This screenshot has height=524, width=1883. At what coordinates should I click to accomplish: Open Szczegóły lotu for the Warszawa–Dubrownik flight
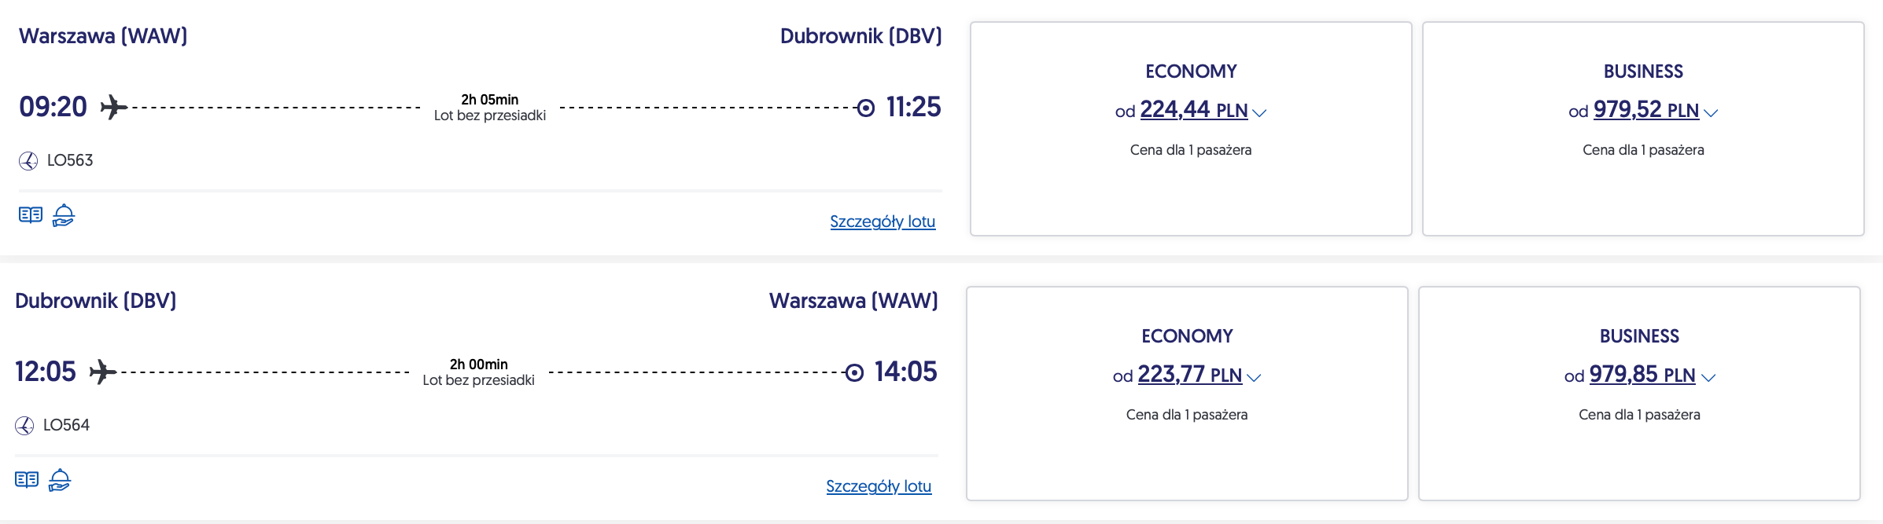(x=883, y=222)
